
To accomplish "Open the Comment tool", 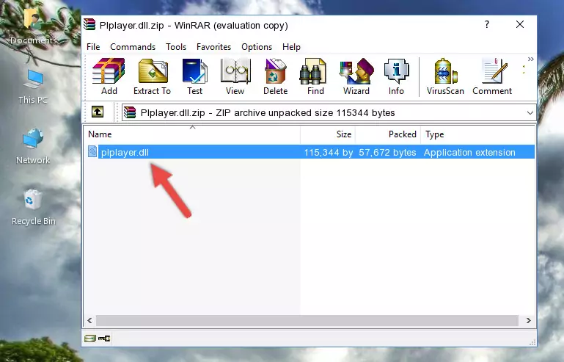I will click(492, 76).
